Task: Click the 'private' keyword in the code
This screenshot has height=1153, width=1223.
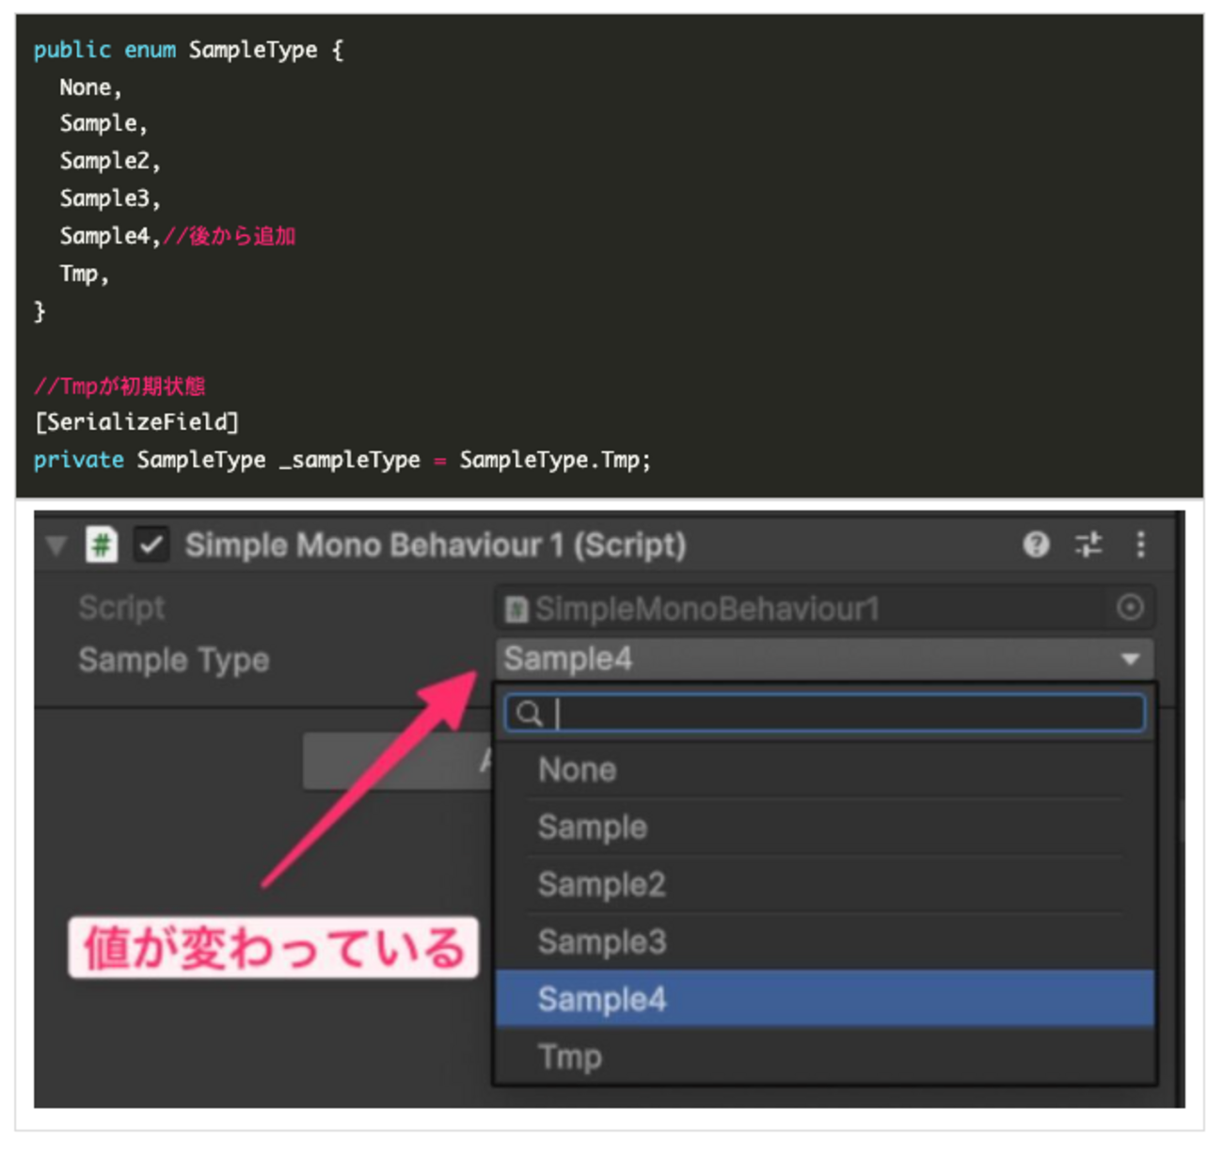Action: [79, 460]
